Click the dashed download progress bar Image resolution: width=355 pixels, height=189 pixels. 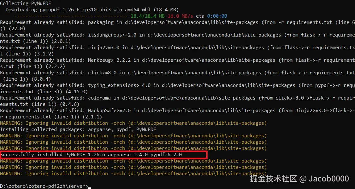pos(71,16)
